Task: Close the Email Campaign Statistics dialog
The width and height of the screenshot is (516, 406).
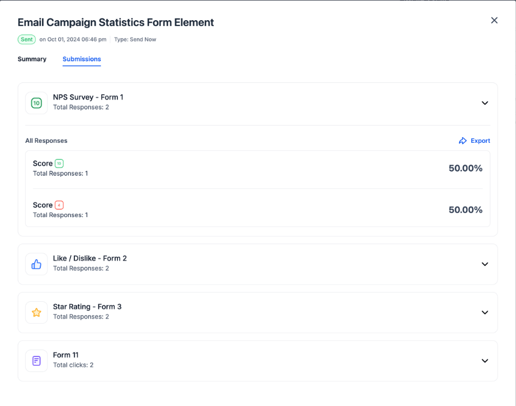Action: [494, 20]
